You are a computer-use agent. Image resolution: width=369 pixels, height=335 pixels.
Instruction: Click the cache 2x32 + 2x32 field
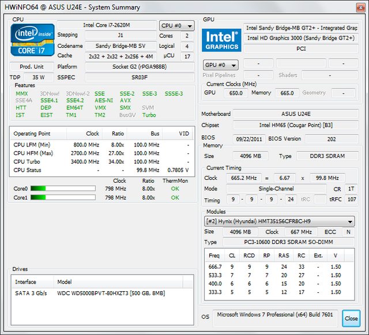click(121, 57)
